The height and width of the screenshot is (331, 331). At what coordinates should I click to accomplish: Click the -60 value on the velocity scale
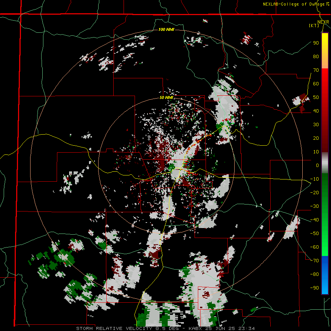(314, 247)
